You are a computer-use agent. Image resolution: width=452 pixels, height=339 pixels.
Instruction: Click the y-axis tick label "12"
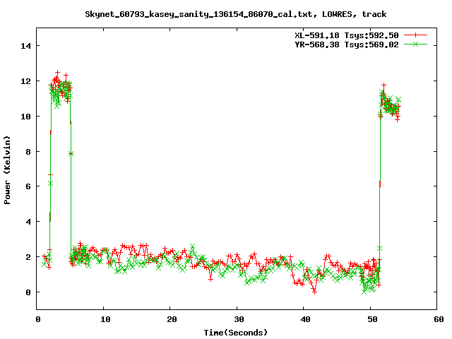25,81
